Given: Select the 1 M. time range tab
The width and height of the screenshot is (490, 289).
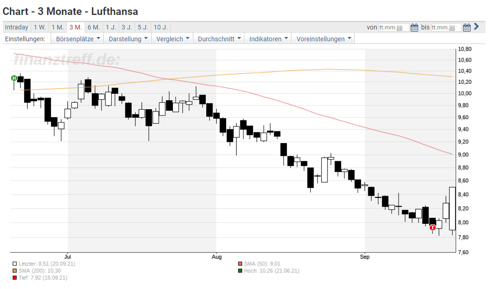Looking at the screenshot, I should coord(58,27).
